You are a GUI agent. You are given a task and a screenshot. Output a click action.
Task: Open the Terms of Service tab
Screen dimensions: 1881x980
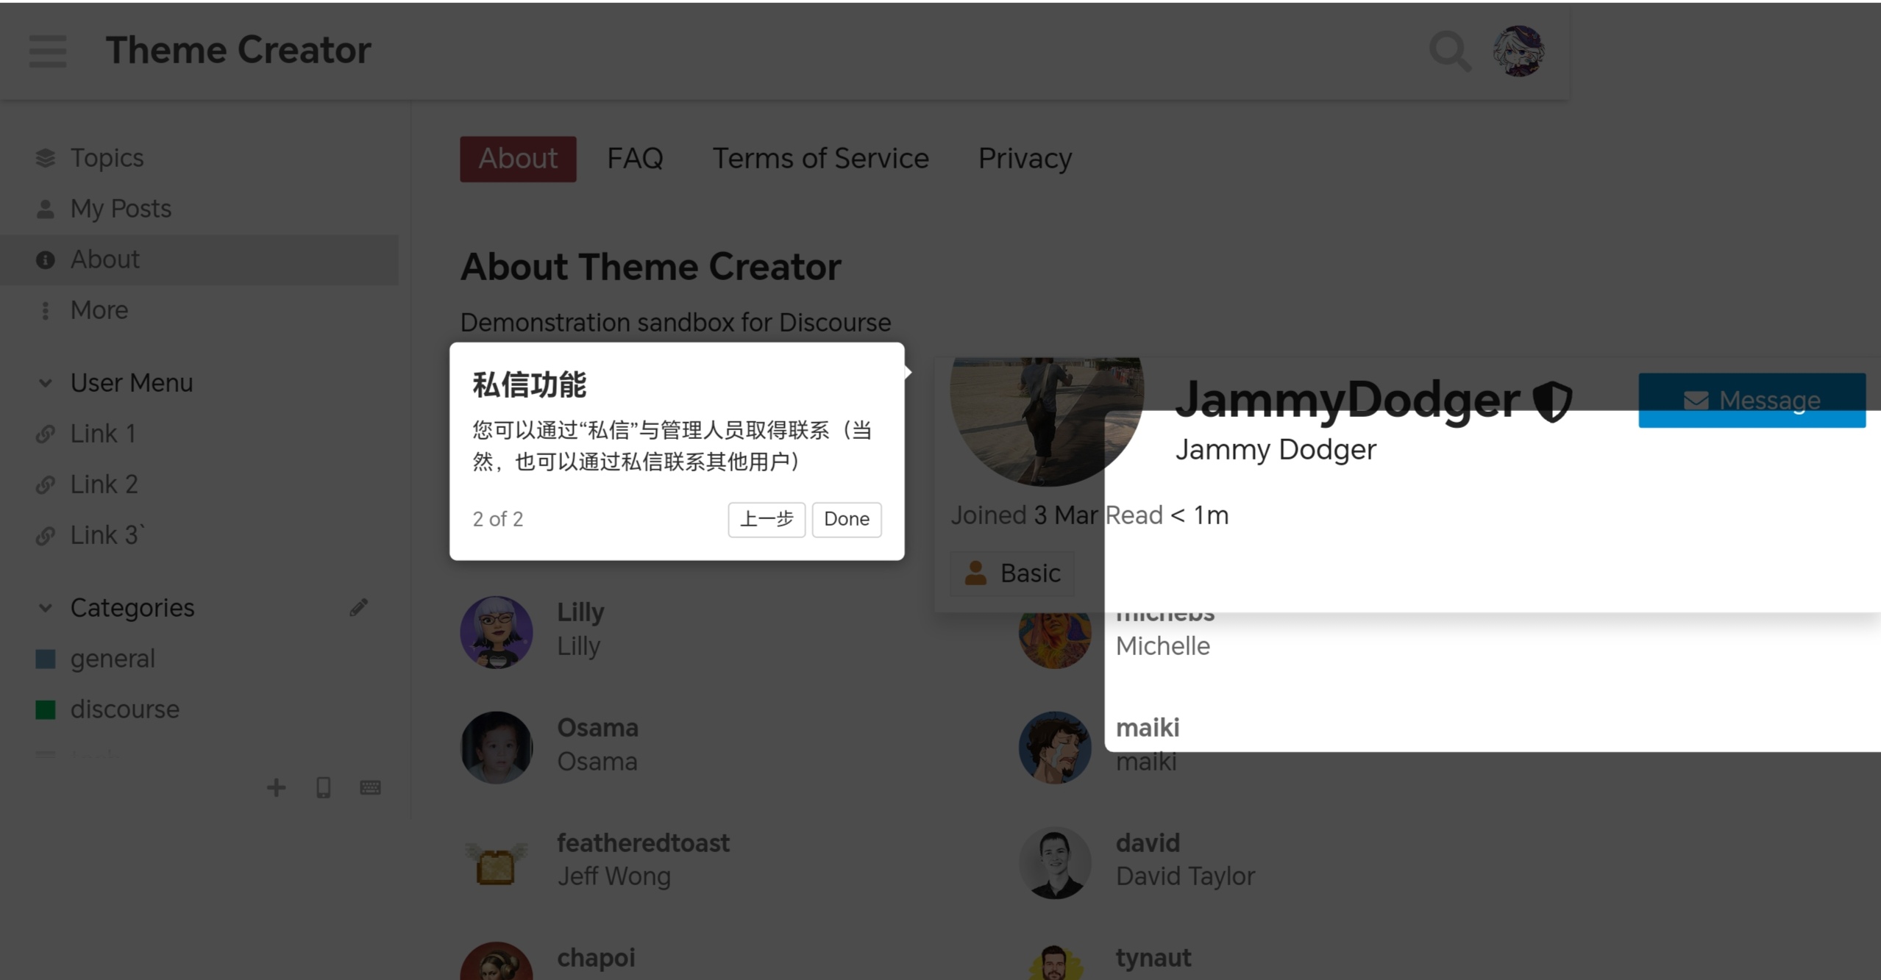(x=820, y=159)
